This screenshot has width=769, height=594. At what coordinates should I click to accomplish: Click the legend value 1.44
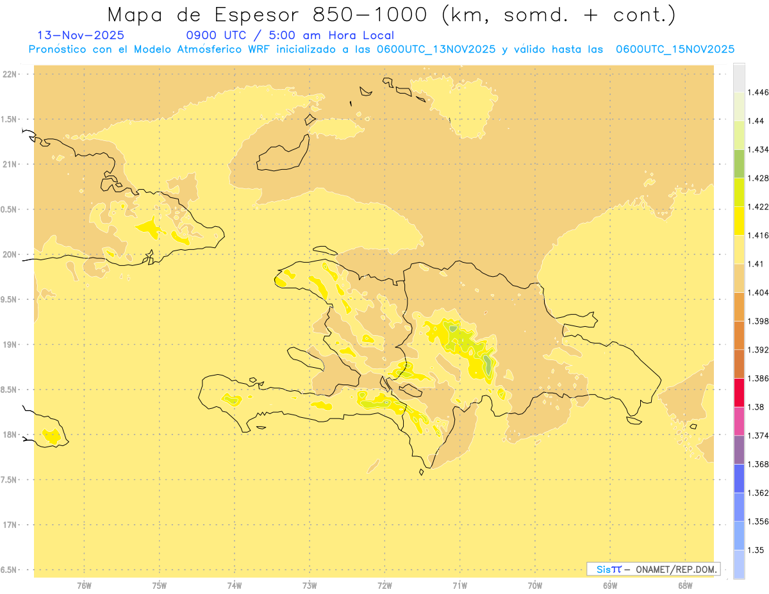pyautogui.click(x=756, y=121)
